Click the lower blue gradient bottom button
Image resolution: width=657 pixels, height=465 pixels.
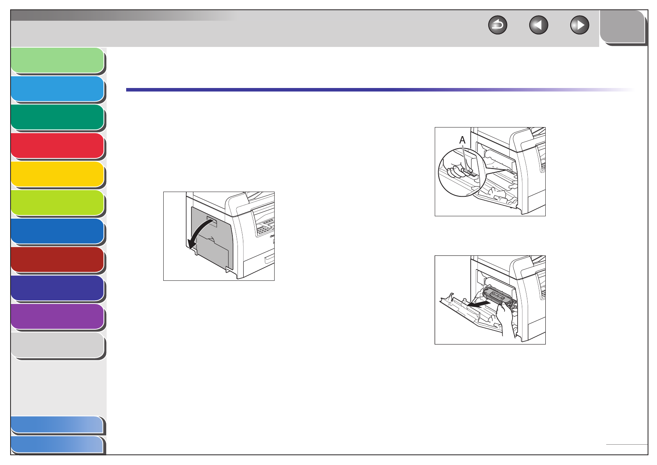[x=58, y=445]
